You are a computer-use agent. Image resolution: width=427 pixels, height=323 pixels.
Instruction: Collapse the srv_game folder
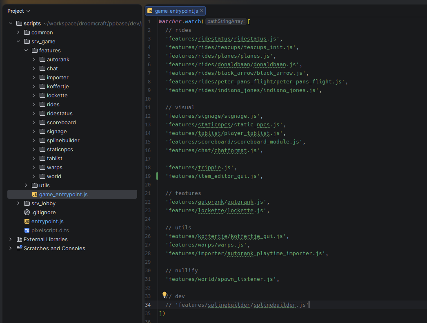click(18, 41)
